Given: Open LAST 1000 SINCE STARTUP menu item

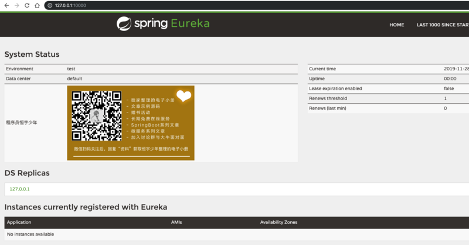Looking at the screenshot, I should (x=443, y=25).
